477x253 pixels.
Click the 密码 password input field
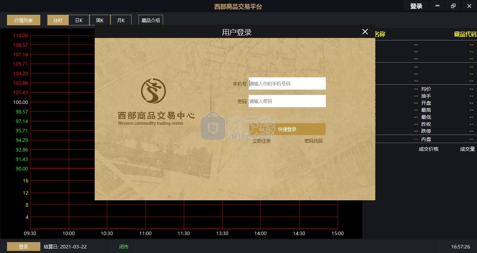287,101
